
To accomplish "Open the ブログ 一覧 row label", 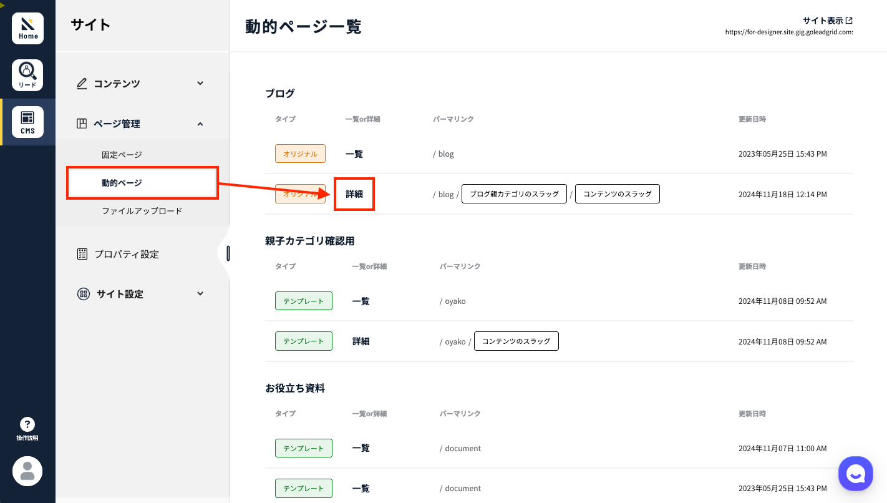I will click(x=354, y=154).
